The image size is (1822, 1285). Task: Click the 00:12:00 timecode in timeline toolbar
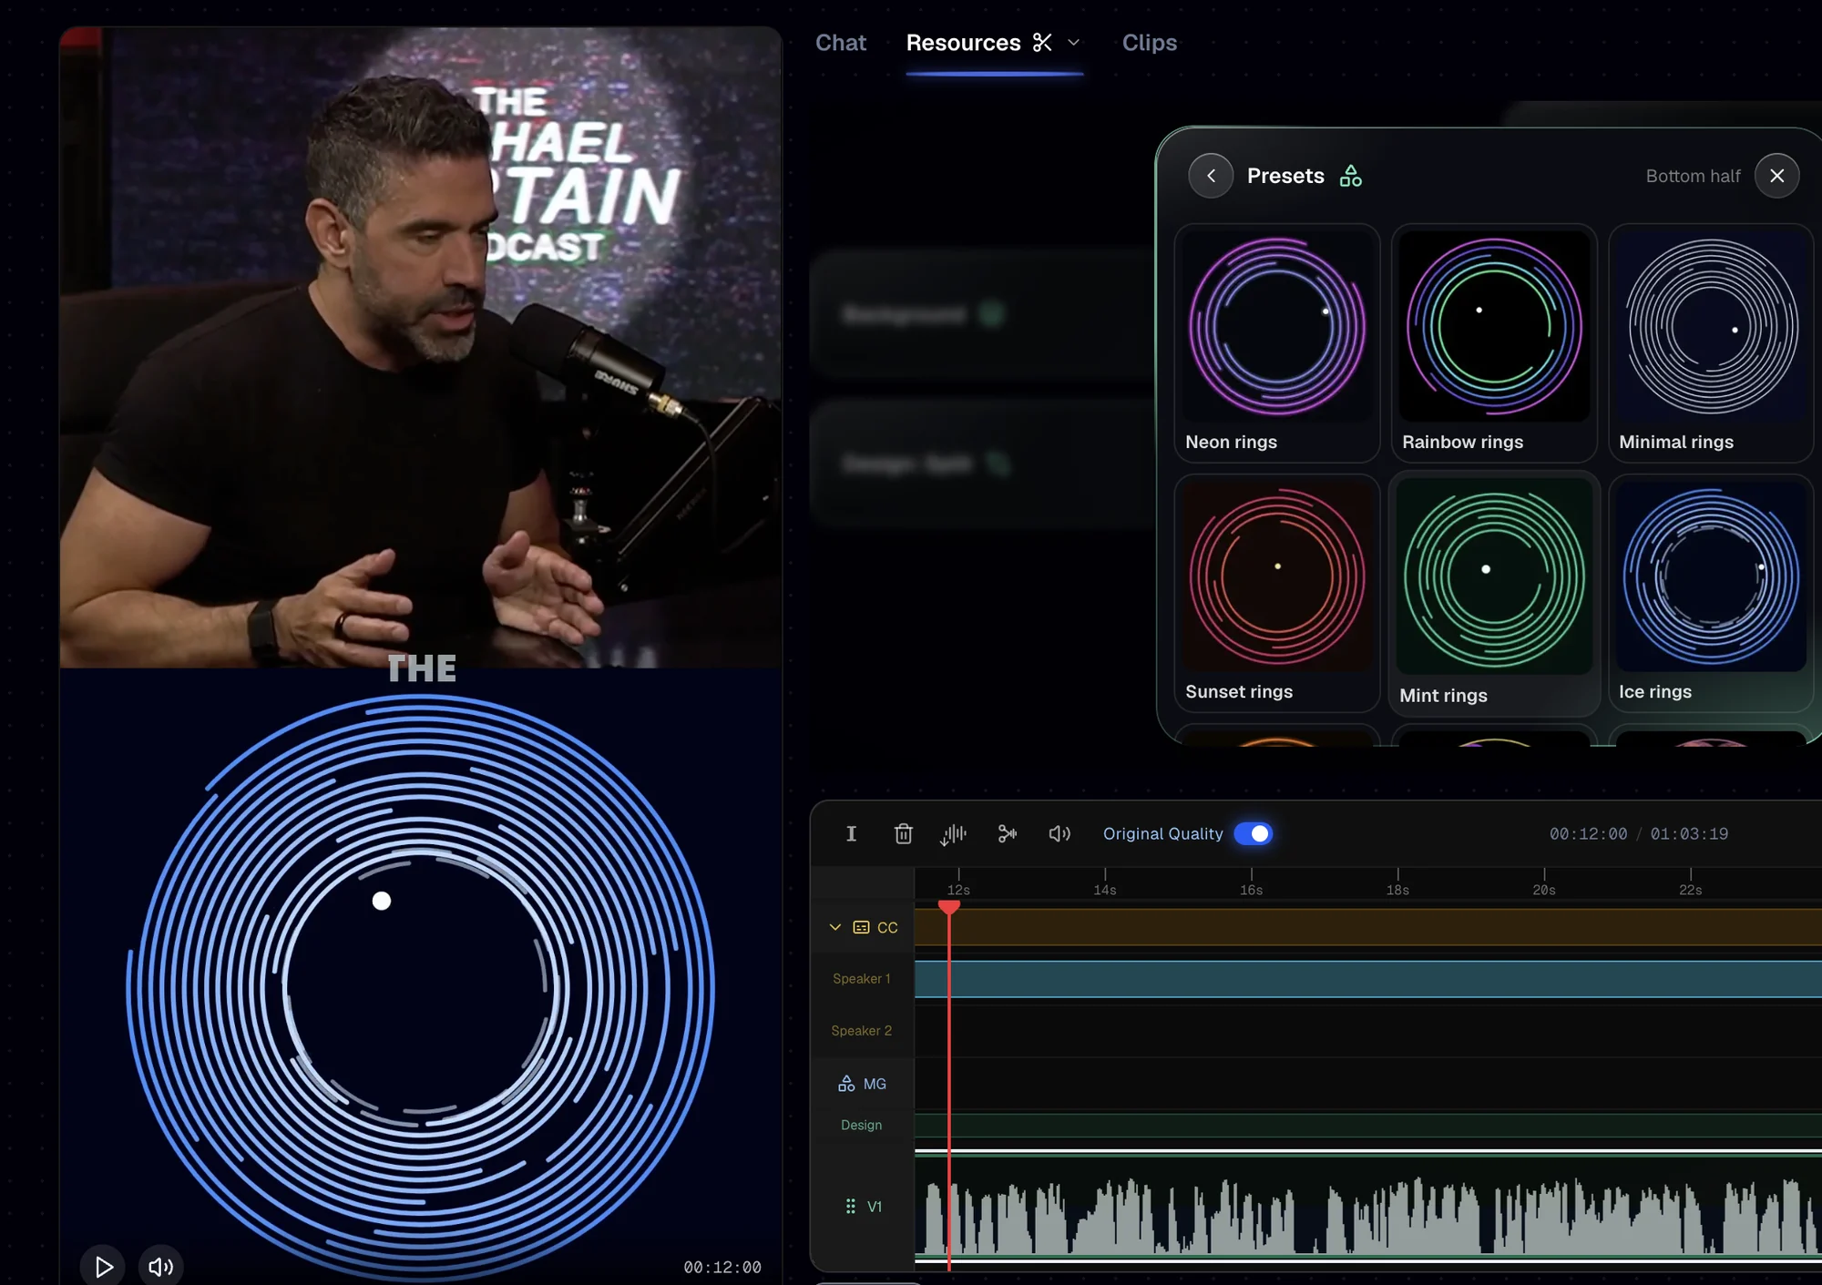tap(1588, 833)
